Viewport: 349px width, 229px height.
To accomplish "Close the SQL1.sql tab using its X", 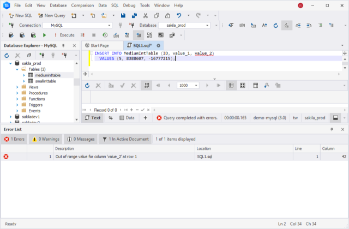I will click(158, 45).
